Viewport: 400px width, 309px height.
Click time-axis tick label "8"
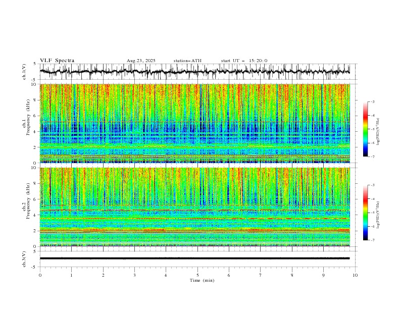coord(292,275)
